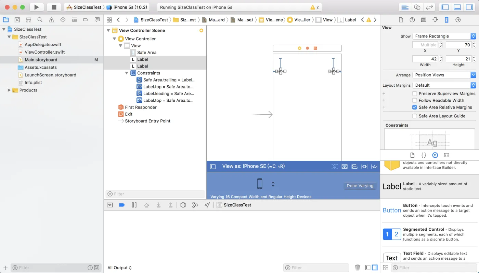Collapse the Constraints group in outline
Viewport: 479px width, 273px height.
pos(127,73)
